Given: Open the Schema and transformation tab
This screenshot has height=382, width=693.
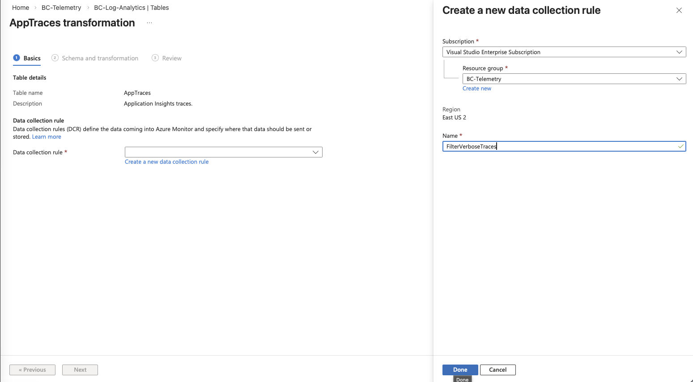Looking at the screenshot, I should pos(100,58).
